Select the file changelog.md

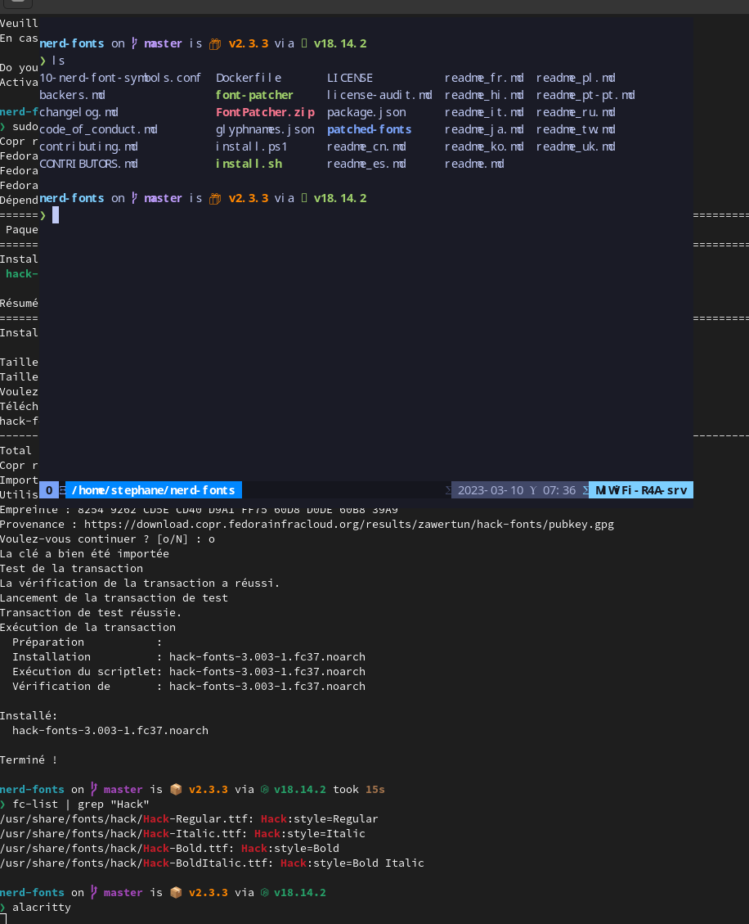tap(78, 112)
